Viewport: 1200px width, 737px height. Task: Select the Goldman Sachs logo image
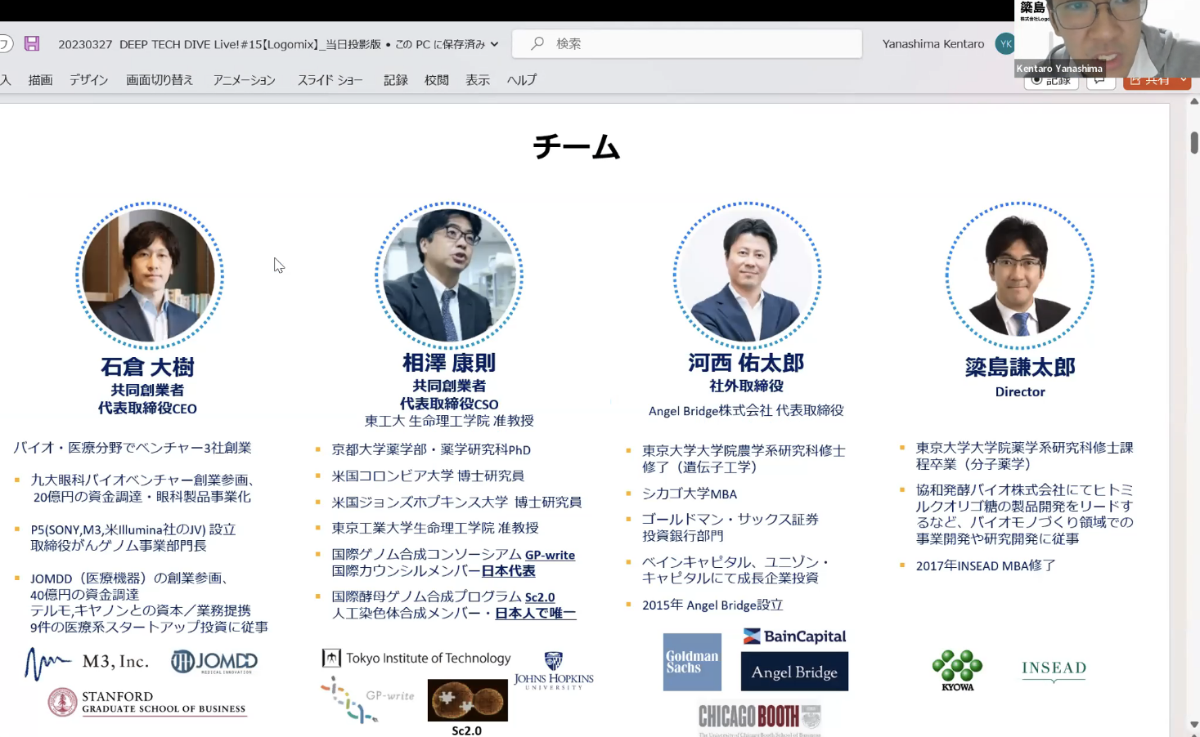tap(692, 661)
